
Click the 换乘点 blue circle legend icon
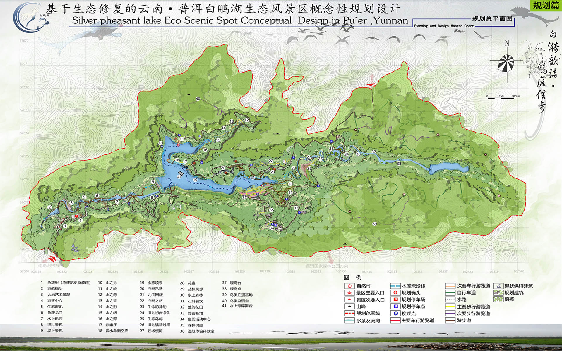click(395, 313)
